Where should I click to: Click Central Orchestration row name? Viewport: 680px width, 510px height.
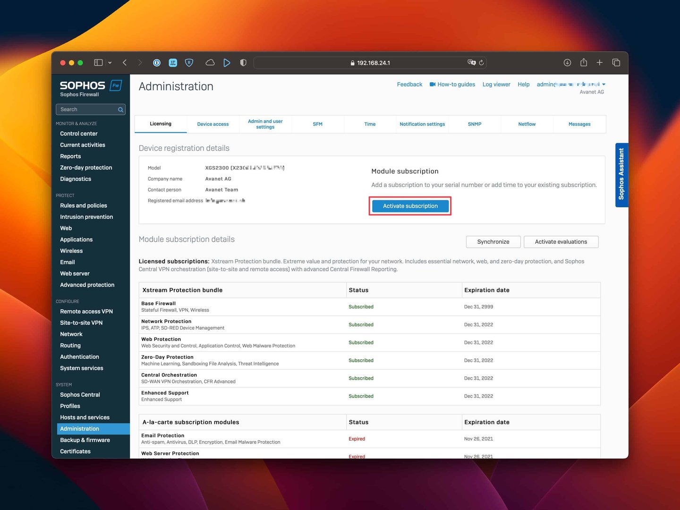pyautogui.click(x=169, y=375)
